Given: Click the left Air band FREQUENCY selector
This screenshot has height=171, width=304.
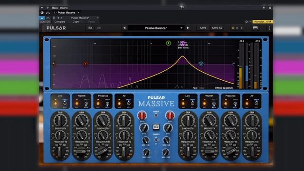Looking at the screenshot, I should click(x=124, y=152).
